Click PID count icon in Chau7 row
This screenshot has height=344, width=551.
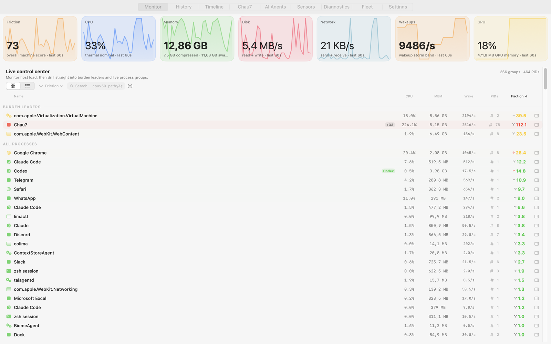click(x=491, y=125)
